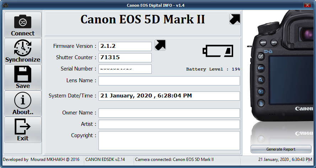316x168 pixels.
Task: Click the Owner Name label
Action: pyautogui.click(x=79, y=113)
